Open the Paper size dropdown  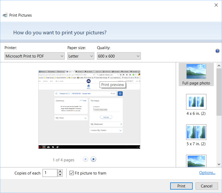point(81,56)
